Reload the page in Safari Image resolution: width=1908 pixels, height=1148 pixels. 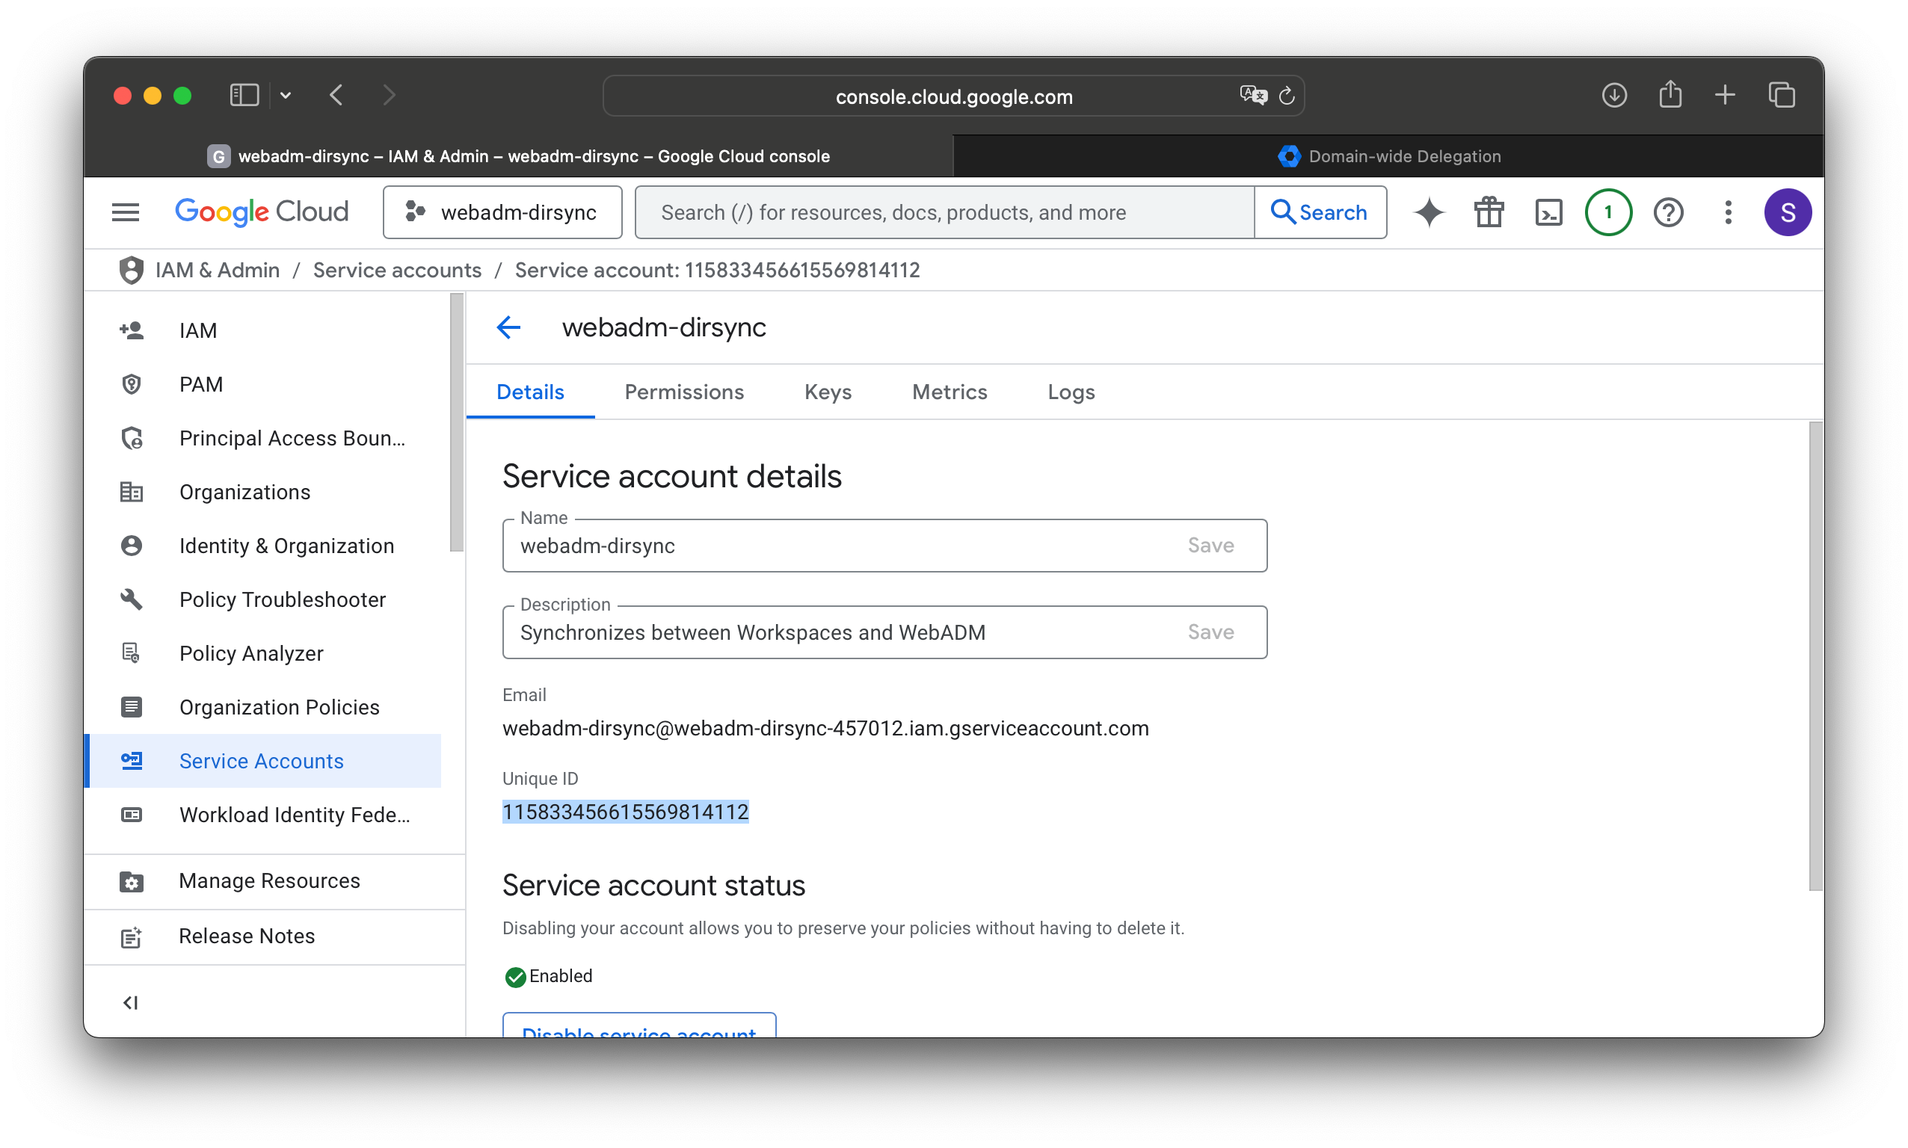pos(1286,96)
